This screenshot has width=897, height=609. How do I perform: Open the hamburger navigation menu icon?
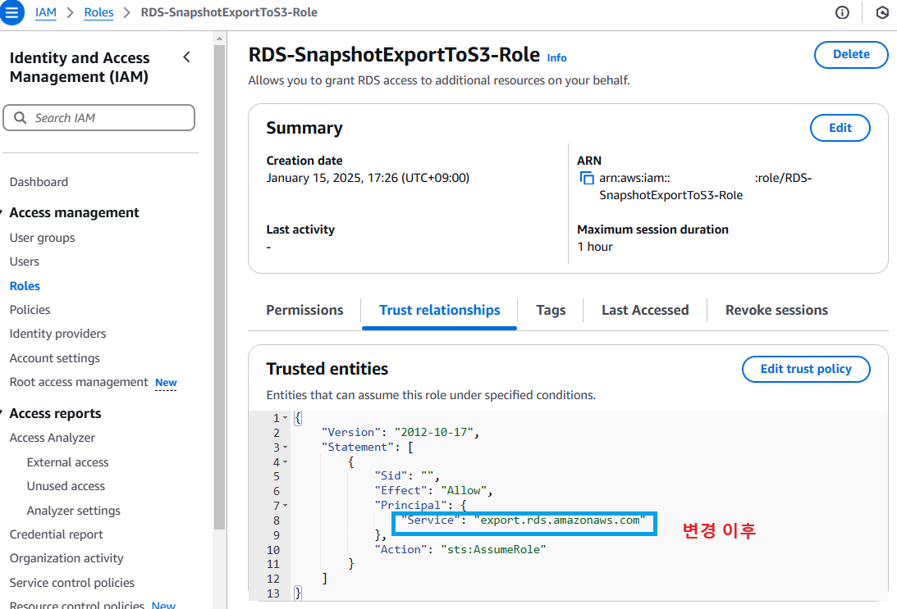click(x=11, y=12)
